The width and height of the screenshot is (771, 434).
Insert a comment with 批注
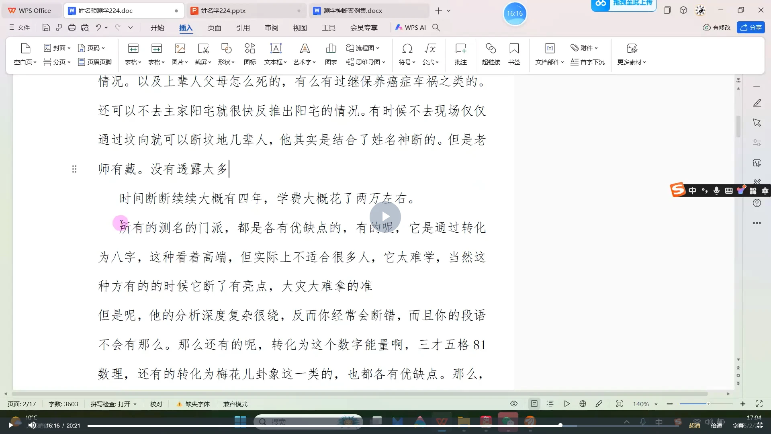click(460, 54)
